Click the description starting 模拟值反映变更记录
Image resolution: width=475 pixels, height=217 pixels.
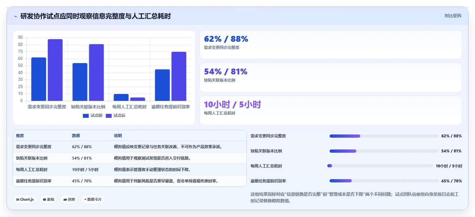tap(168, 147)
